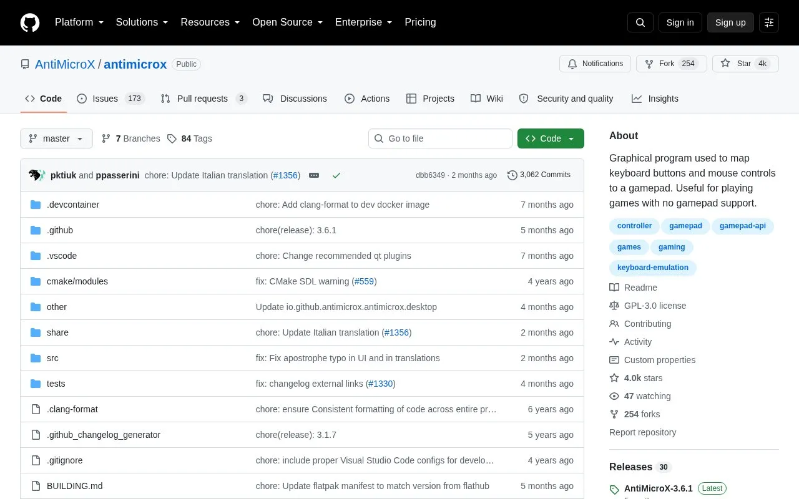Click the repository icon beside AntiMicroX
799x499 pixels.
coord(25,64)
